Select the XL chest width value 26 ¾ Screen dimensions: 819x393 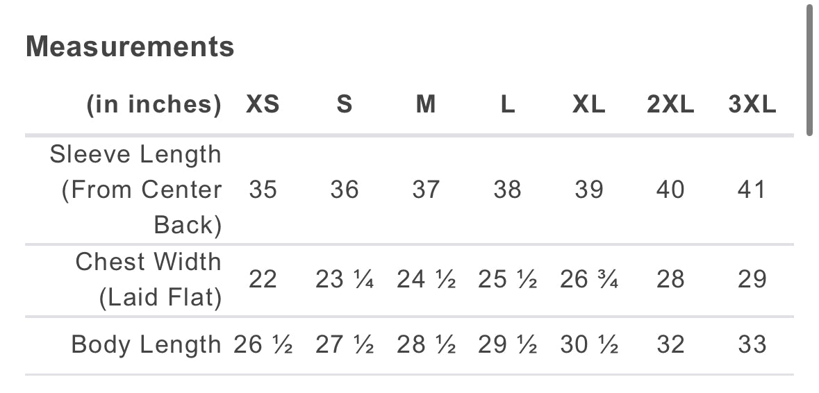[x=589, y=280]
